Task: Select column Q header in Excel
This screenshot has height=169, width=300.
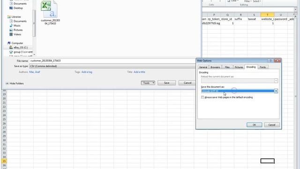Action: pyautogui.click(x=227, y=15)
